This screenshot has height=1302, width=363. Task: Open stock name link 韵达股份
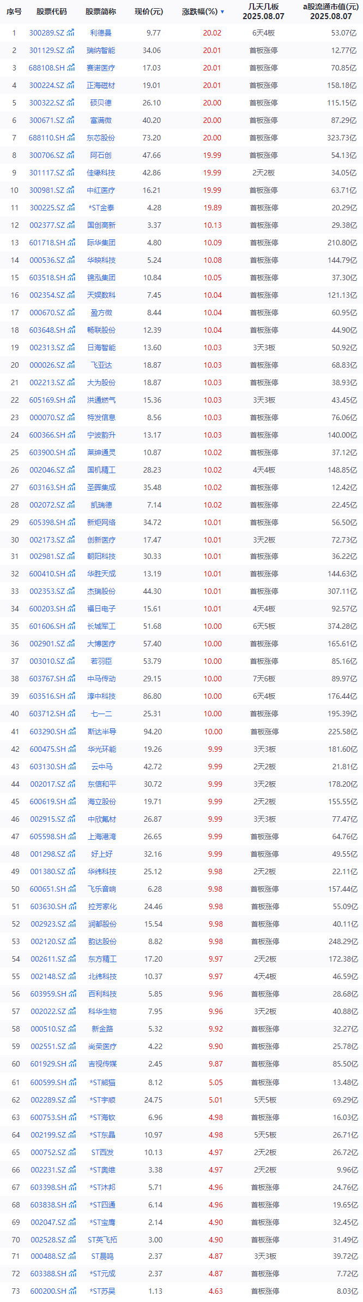click(x=102, y=941)
